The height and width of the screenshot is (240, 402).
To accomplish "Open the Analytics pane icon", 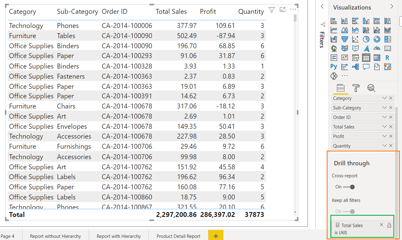I will (371, 88).
